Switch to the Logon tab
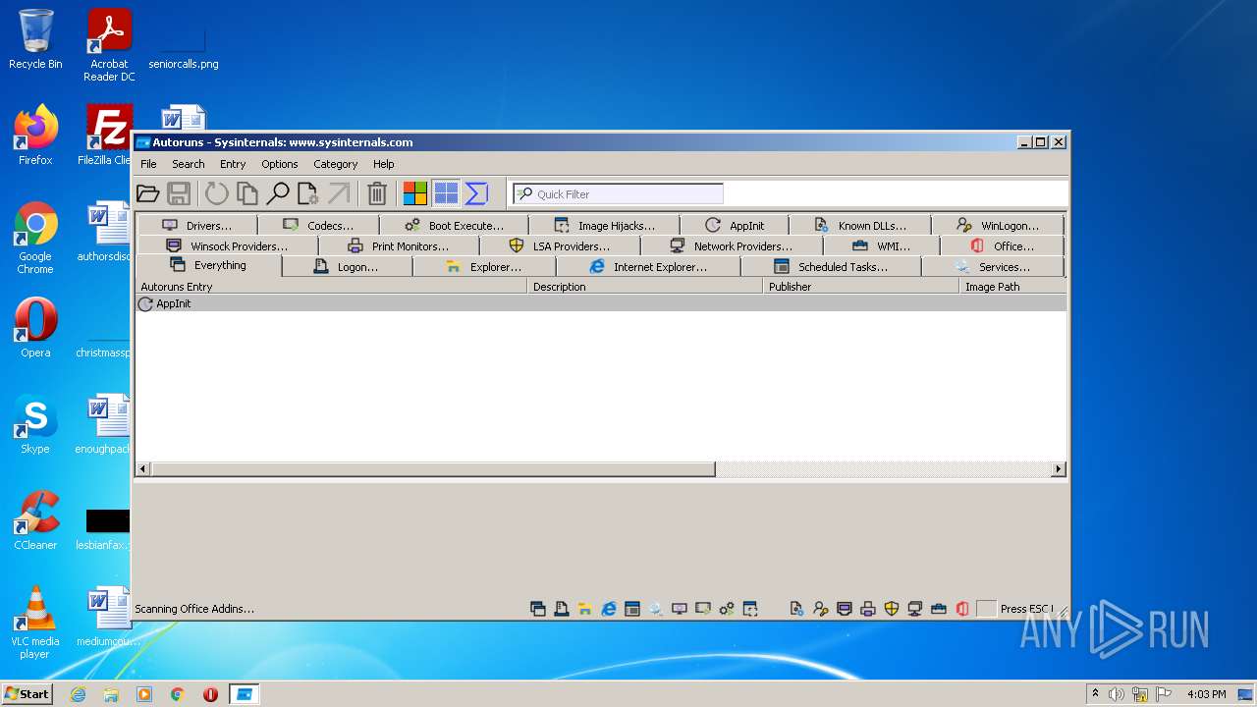Viewport: 1257px width, 707px height. 346,267
